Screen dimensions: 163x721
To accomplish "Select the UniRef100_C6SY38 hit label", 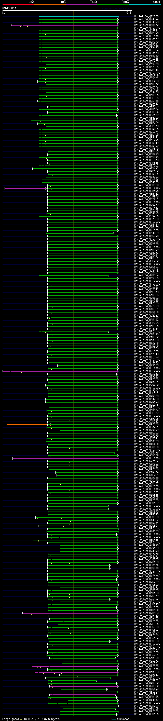I will (146, 64).
